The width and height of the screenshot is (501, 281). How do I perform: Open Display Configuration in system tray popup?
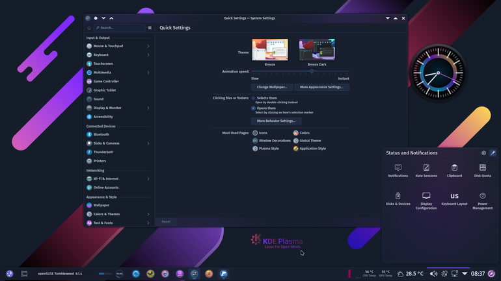click(426, 201)
